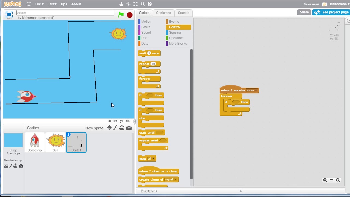New sprite from camera icon

[129, 128]
